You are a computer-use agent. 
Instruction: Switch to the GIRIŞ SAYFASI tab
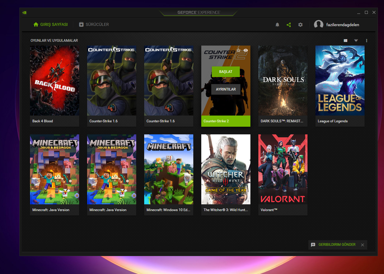click(51, 24)
